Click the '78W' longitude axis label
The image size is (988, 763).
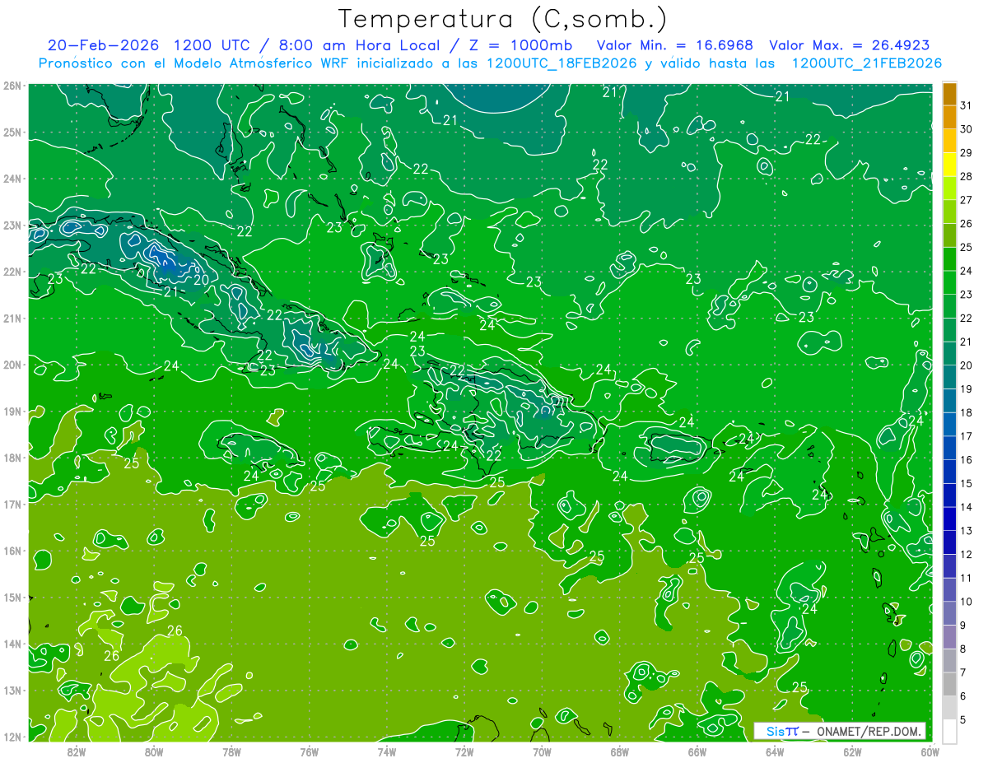click(x=231, y=751)
